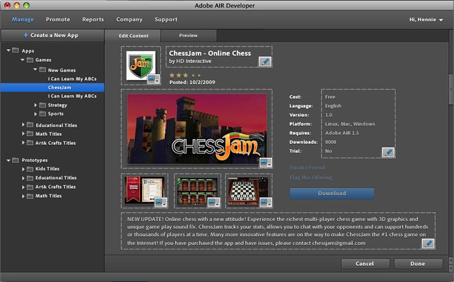Expand Art& Crafts Titles under Apps
454x282 pixels.
click(x=23, y=142)
